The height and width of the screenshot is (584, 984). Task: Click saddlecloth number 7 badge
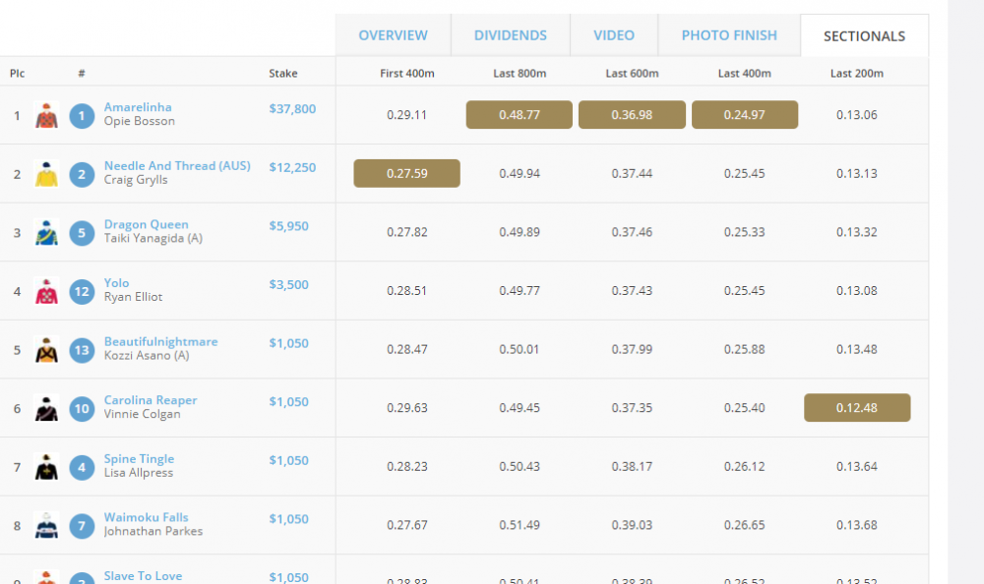click(82, 525)
